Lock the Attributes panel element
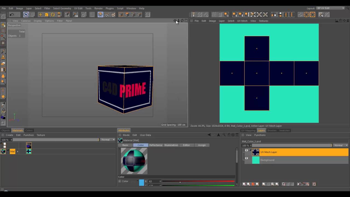The width and height of the screenshot is (350, 197). [229, 135]
